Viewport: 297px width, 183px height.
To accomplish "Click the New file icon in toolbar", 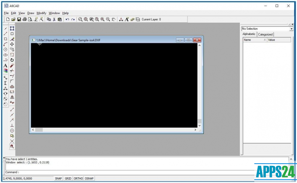I will click(x=8, y=19).
